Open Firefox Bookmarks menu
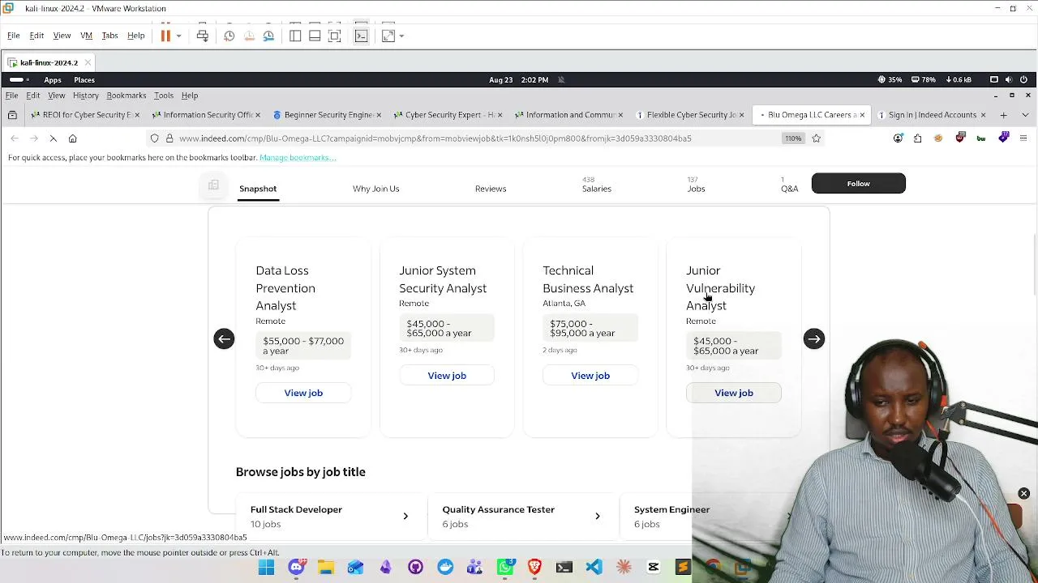 click(x=127, y=96)
